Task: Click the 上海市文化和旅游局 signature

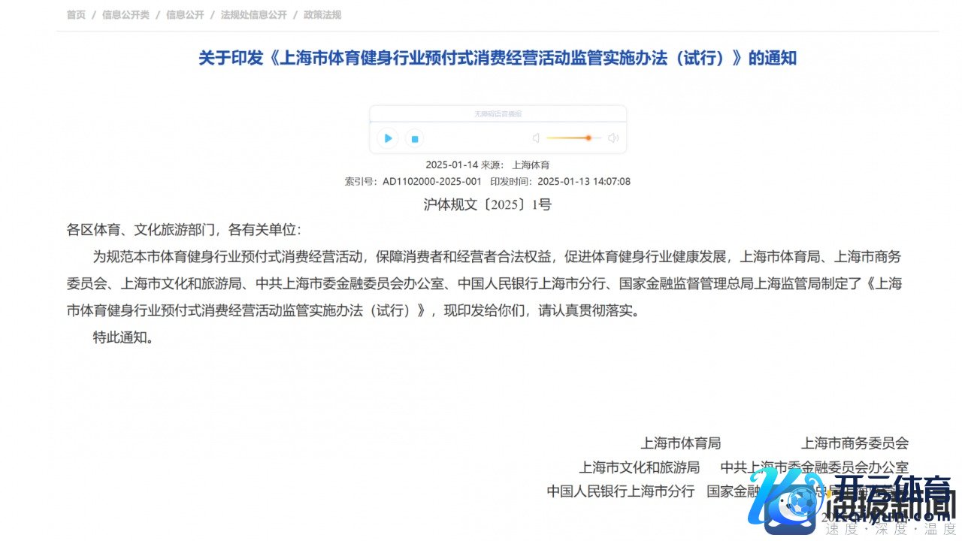Action: point(639,467)
